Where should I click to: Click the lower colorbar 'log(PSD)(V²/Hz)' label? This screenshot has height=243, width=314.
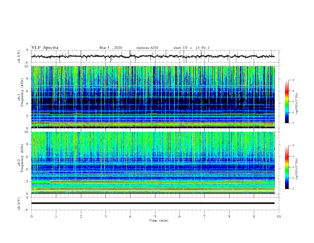coord(297,169)
